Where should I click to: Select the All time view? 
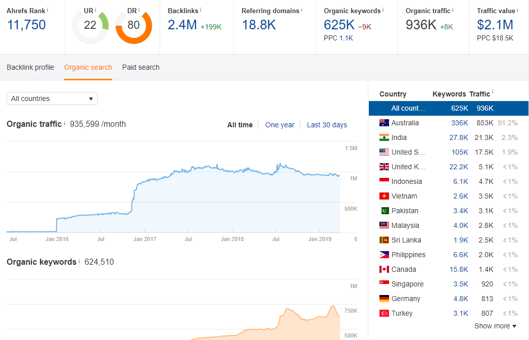pos(239,125)
